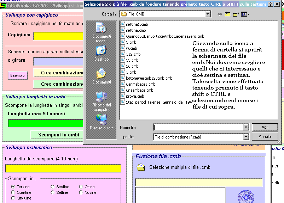Go up one folder level icon

pos(227,14)
